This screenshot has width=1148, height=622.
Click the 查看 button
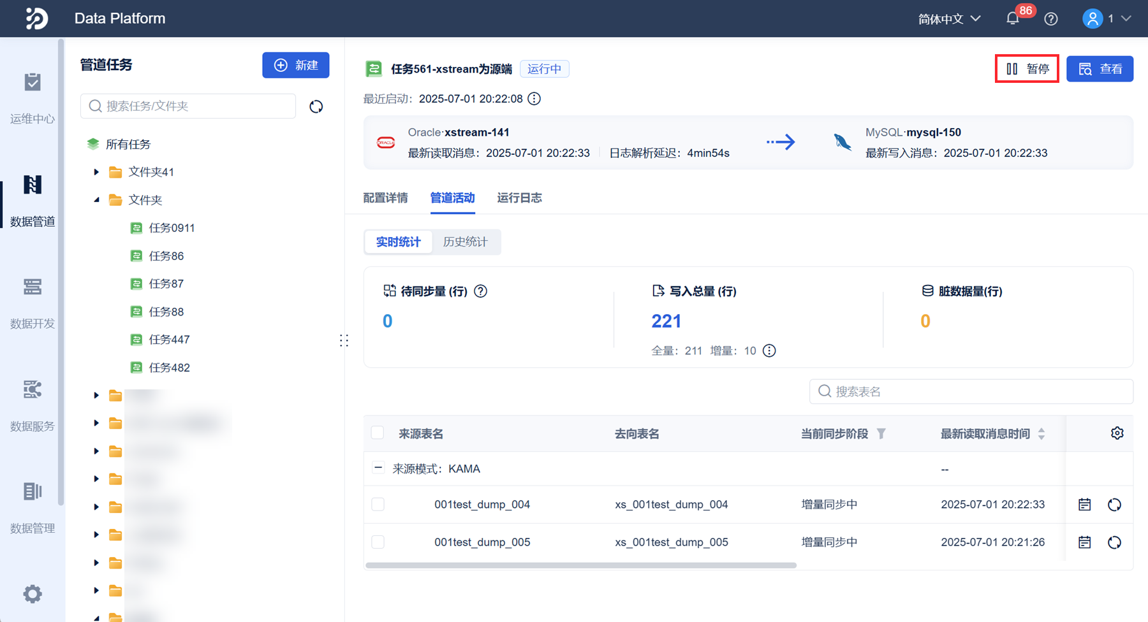[1100, 69]
